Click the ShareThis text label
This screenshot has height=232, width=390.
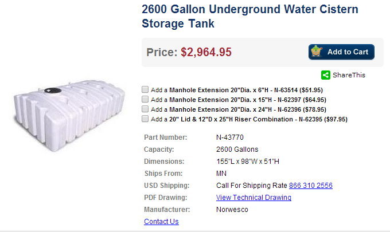point(349,75)
